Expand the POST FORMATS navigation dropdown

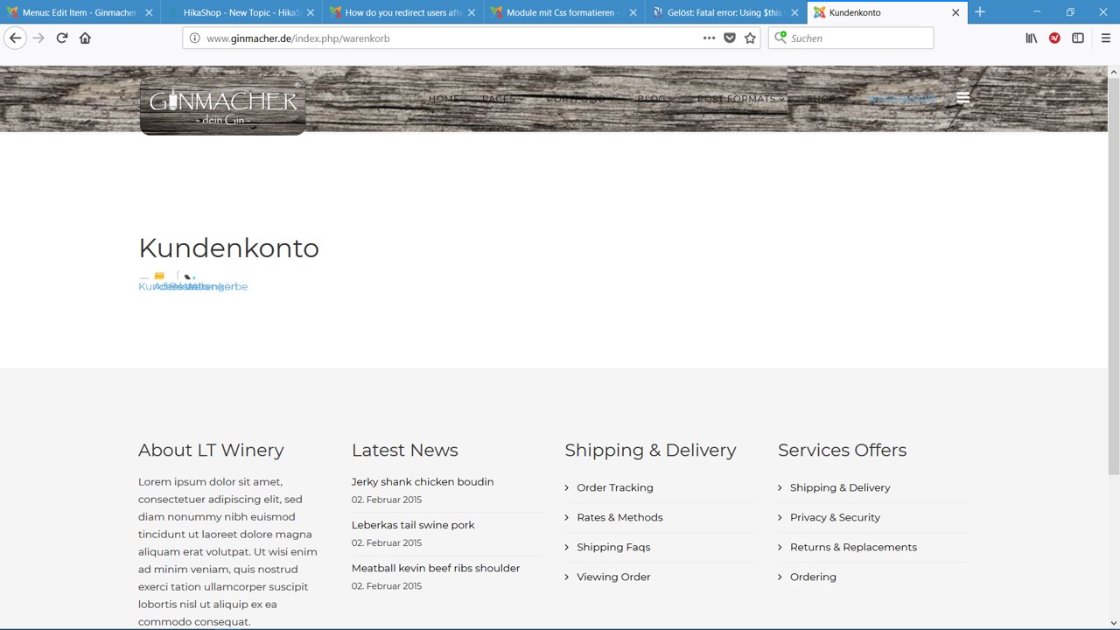[x=740, y=99]
